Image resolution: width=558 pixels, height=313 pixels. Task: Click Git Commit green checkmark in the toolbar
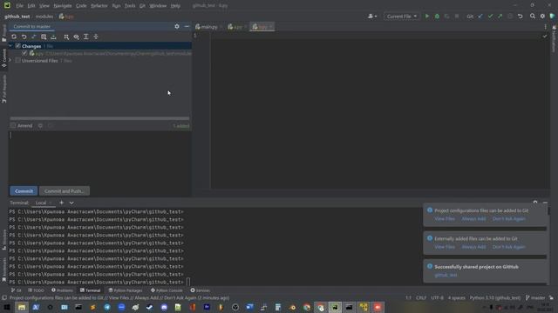pos(490,17)
